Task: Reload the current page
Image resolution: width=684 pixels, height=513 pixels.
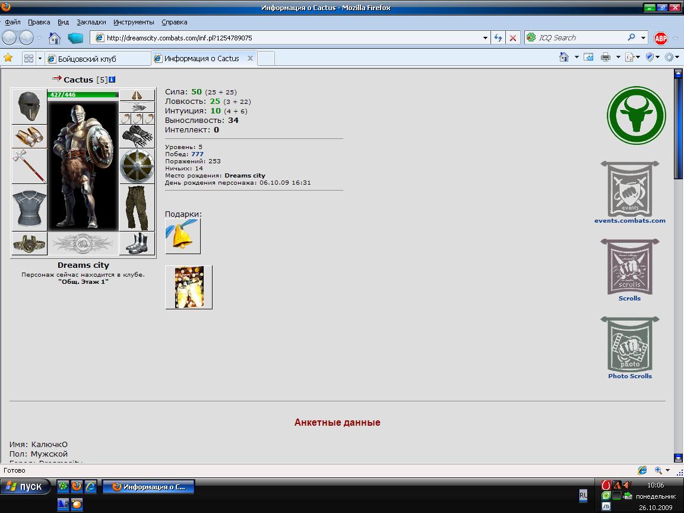Action: (x=498, y=38)
